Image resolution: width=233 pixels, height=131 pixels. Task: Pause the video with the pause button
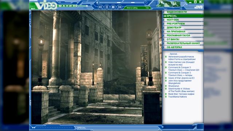click(107, 7)
